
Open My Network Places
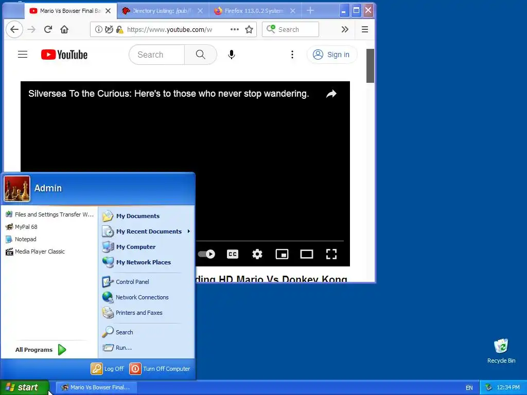[136, 262]
